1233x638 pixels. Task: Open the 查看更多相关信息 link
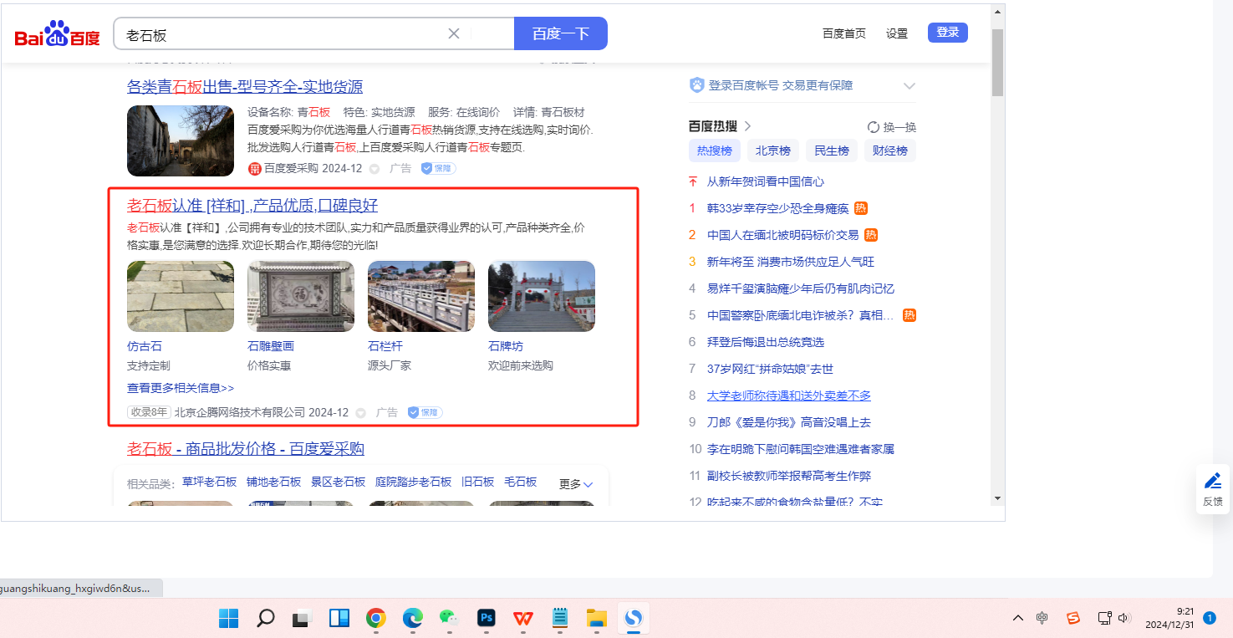[x=181, y=388]
